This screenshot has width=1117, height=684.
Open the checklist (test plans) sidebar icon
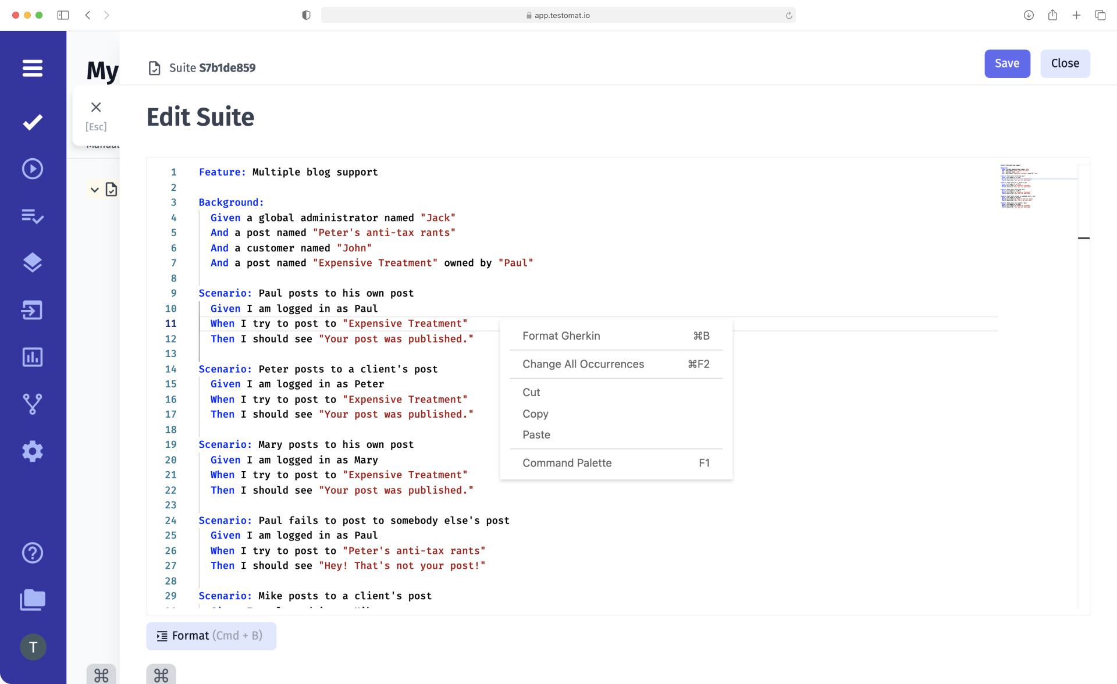tap(33, 216)
